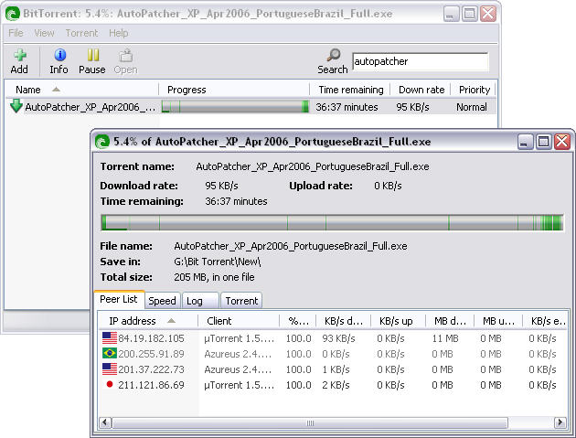This screenshot has height=438, width=576.
Task: Click the peer list scroll right arrow
Action: [x=560, y=422]
